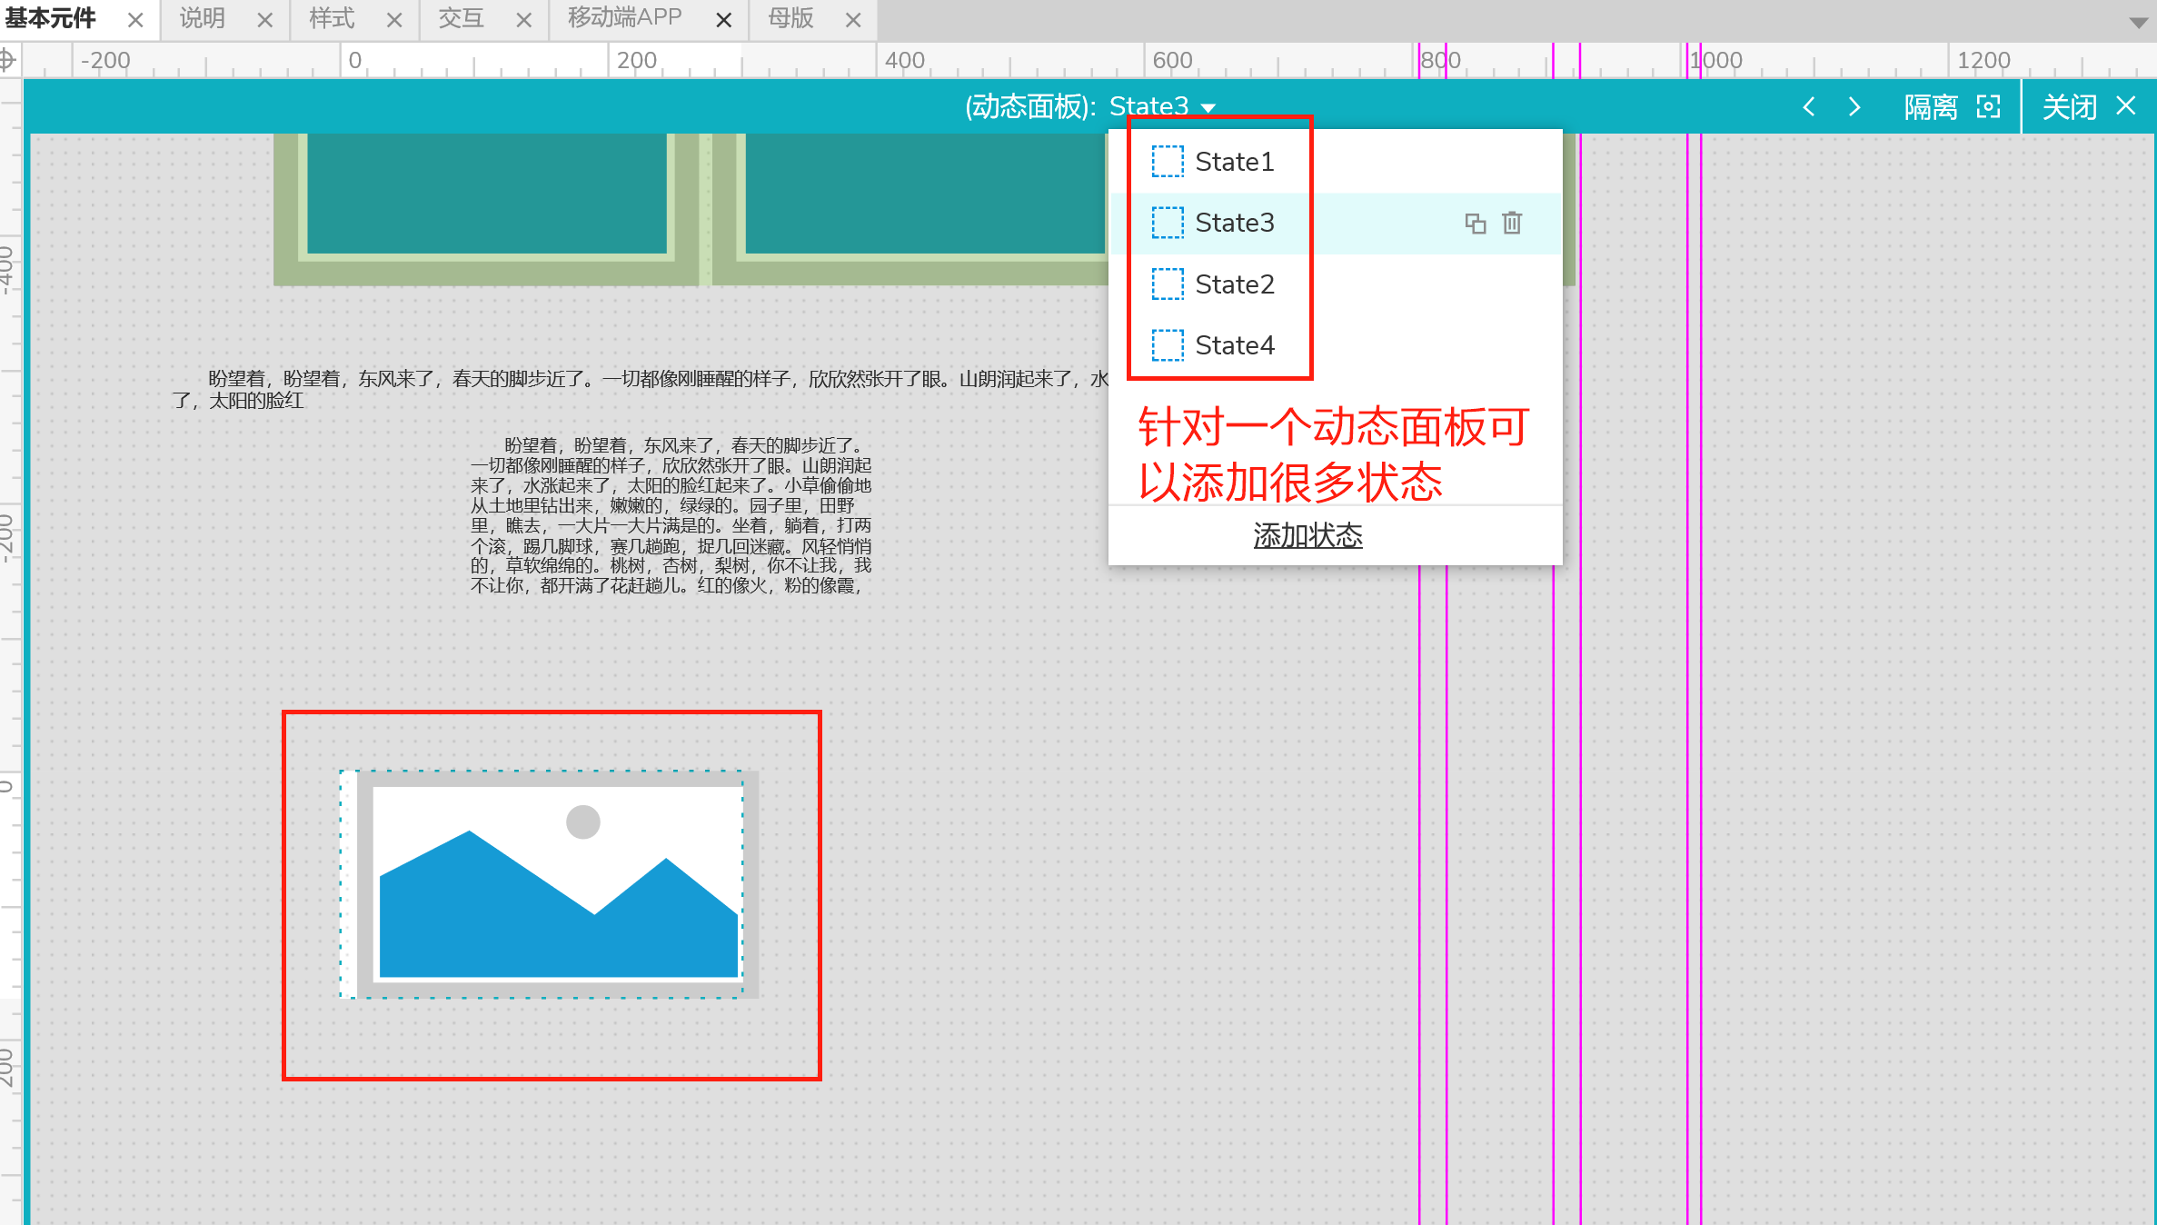Click the centered paragraph text block
Image resolution: width=2157 pixels, height=1225 pixels.
coord(671,515)
